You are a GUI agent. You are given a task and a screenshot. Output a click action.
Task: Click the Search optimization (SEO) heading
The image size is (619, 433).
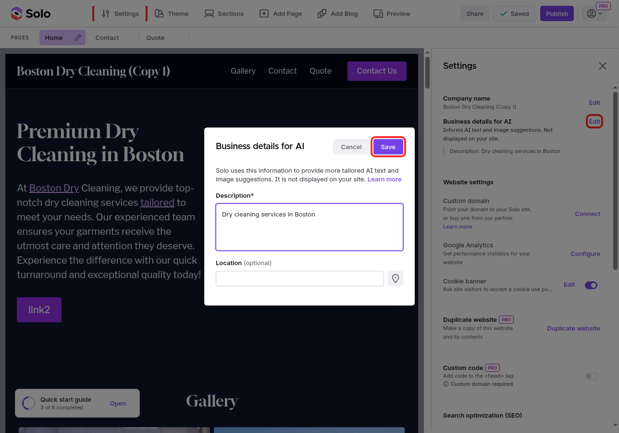click(x=483, y=415)
